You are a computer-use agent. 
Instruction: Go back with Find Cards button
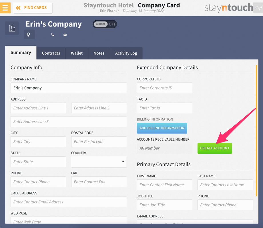pos(33,8)
